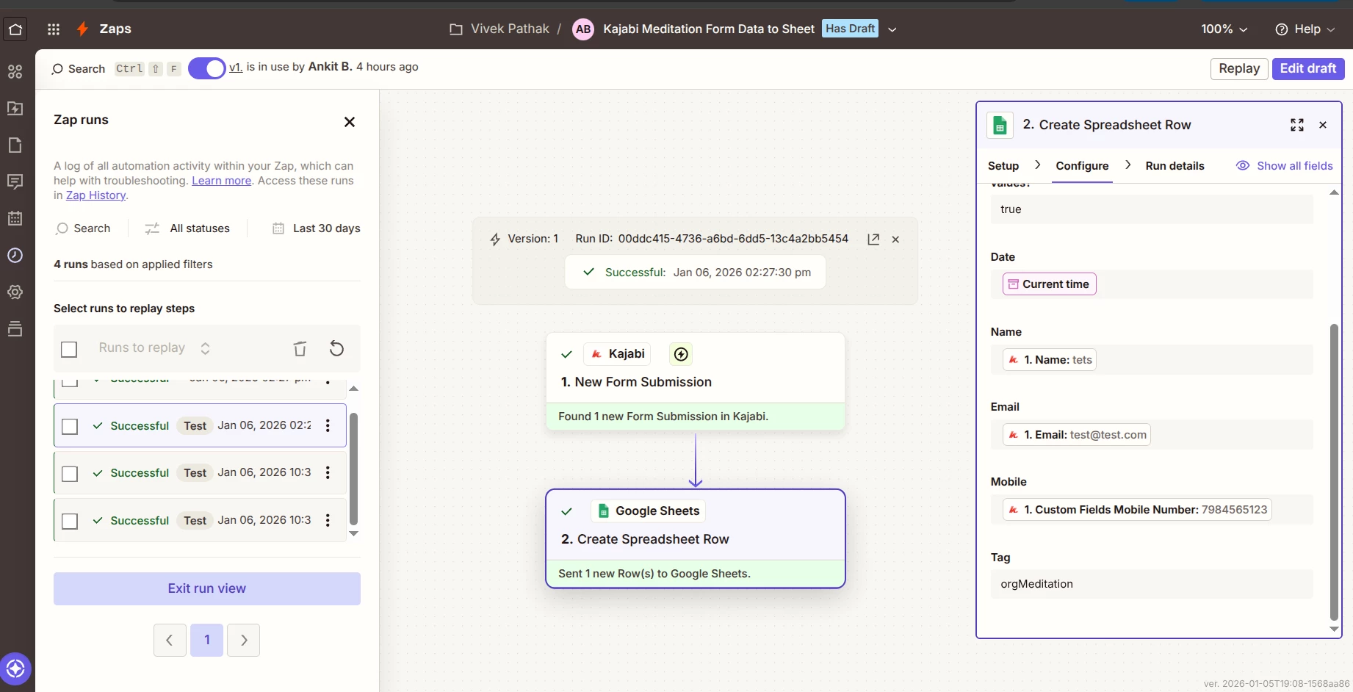This screenshot has width=1353, height=692.
Task: Click the v1. version link
Action: (236, 67)
